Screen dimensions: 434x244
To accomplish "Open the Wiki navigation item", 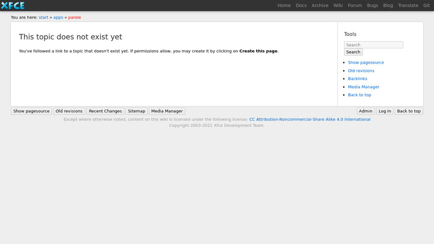I will point(338,6).
